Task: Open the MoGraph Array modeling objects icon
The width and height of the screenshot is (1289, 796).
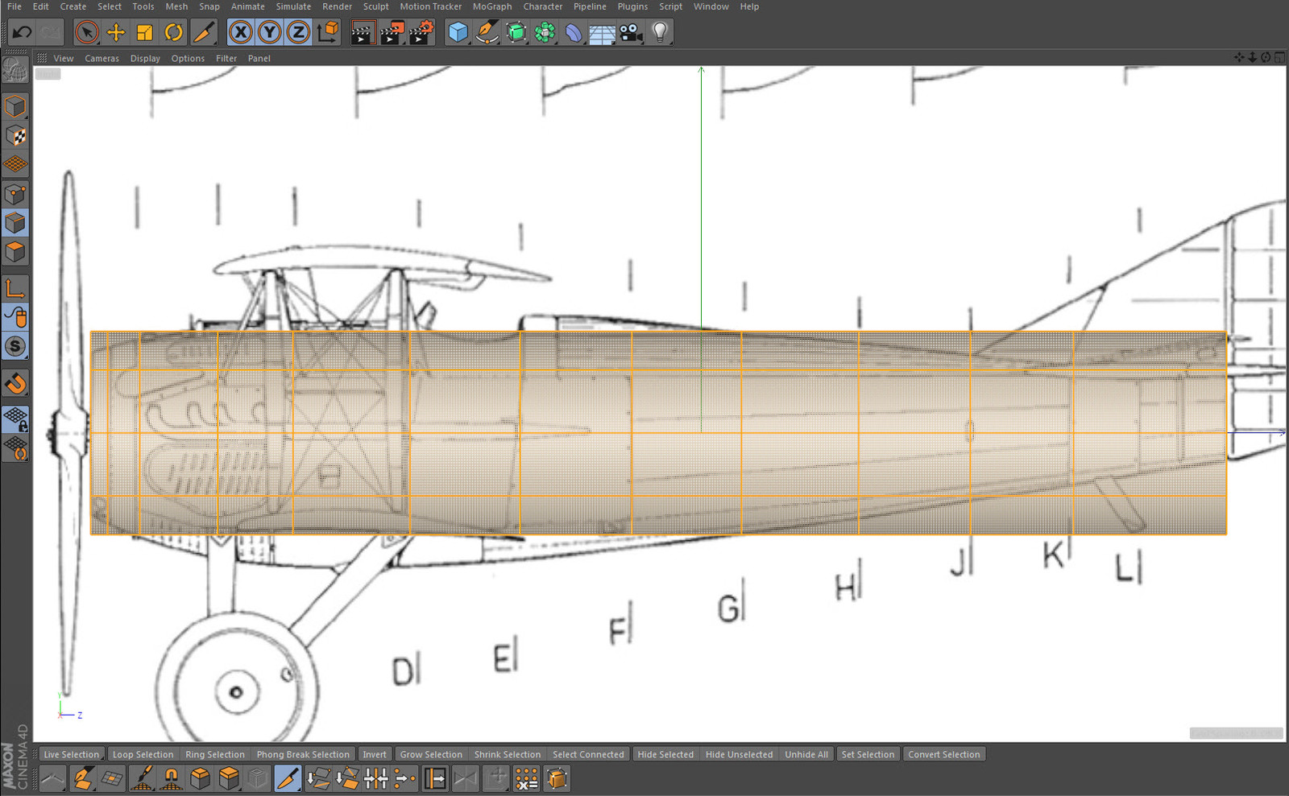Action: [x=545, y=32]
